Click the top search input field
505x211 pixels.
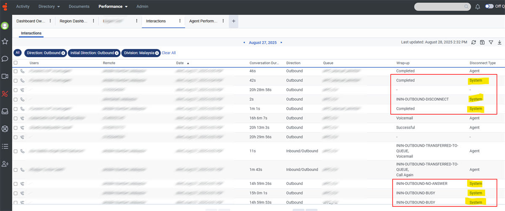pyautogui.click(x=440, y=7)
